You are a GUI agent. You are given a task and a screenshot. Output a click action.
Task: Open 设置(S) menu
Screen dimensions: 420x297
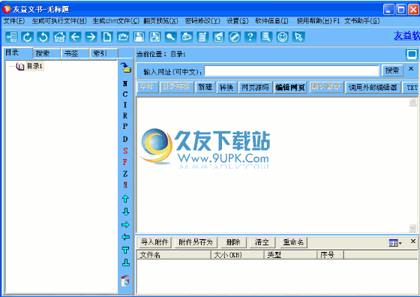click(238, 21)
